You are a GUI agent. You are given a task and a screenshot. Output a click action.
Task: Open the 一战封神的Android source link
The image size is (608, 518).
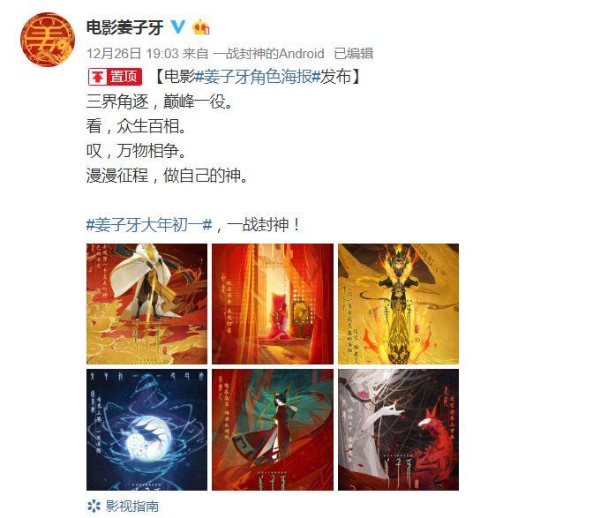268,54
